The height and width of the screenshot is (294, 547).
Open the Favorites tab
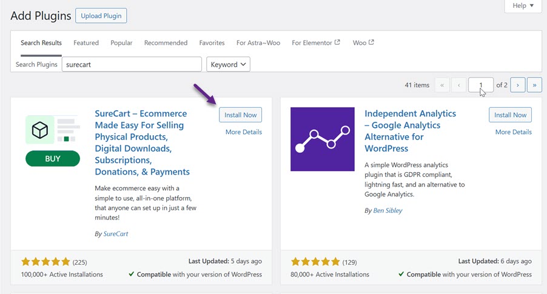pyautogui.click(x=212, y=43)
